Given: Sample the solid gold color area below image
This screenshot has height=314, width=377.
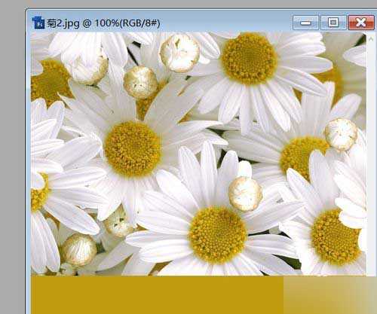Looking at the screenshot, I should pos(157,295).
